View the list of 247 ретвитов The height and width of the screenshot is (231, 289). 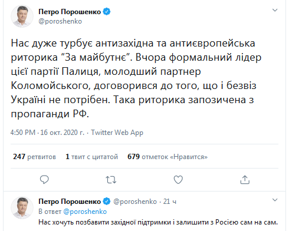coord(34,157)
